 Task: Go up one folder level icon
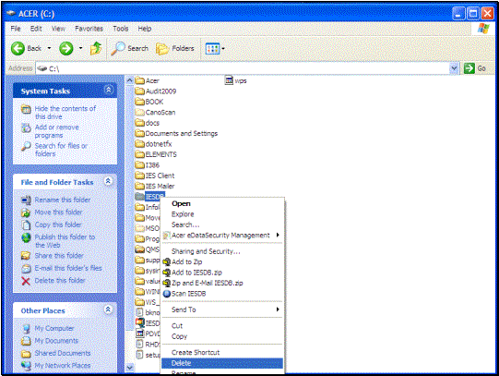96,48
